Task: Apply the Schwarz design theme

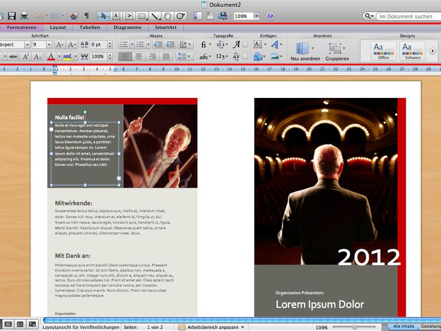Action: [x=412, y=50]
